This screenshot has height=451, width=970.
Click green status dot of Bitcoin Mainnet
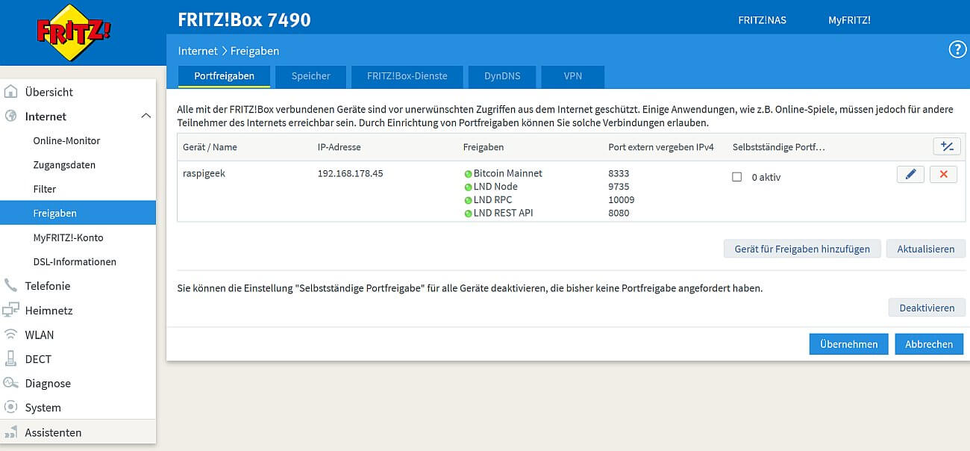468,173
